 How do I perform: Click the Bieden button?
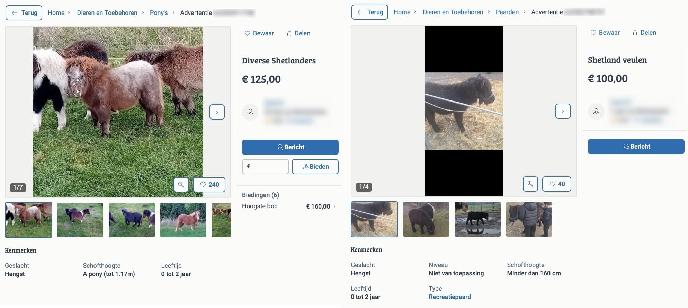(x=315, y=167)
